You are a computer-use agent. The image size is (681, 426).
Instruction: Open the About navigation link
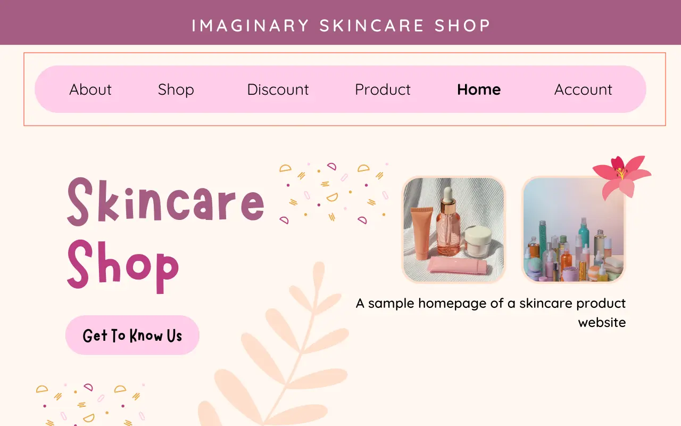(x=90, y=89)
